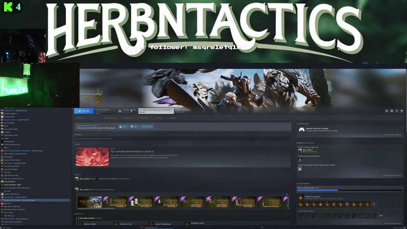Open the game info icon
The image size is (407, 229).
pos(397,111)
